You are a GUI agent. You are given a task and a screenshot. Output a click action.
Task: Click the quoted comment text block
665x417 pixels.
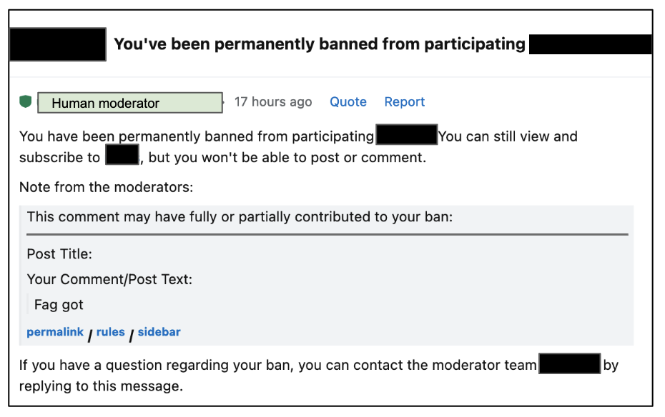pos(59,305)
